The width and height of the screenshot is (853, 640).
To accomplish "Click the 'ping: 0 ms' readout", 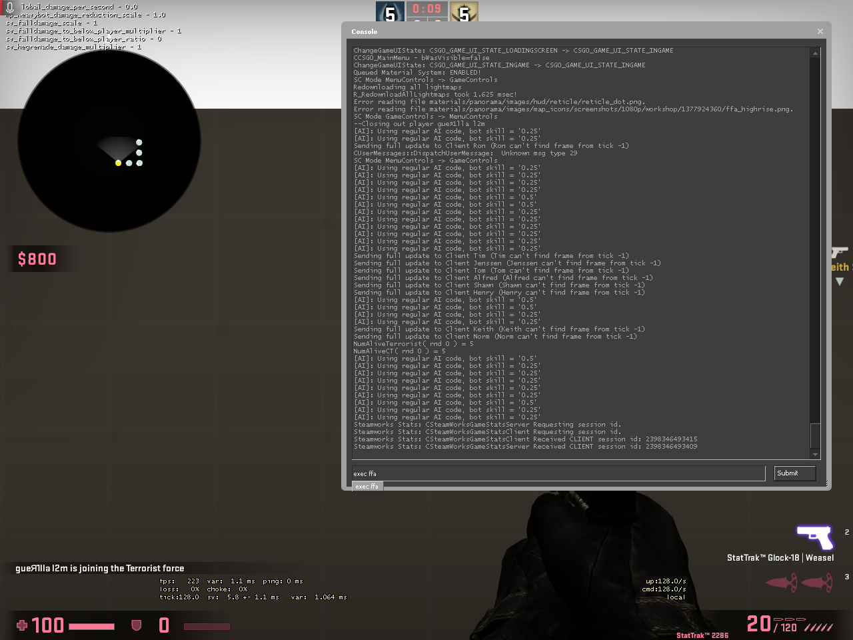I will (x=283, y=581).
